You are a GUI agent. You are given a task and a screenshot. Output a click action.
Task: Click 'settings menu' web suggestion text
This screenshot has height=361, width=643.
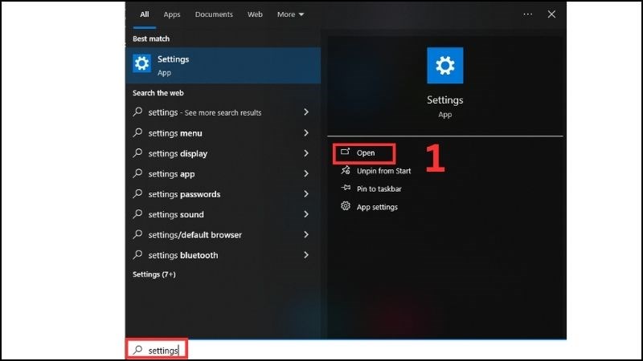(x=175, y=133)
